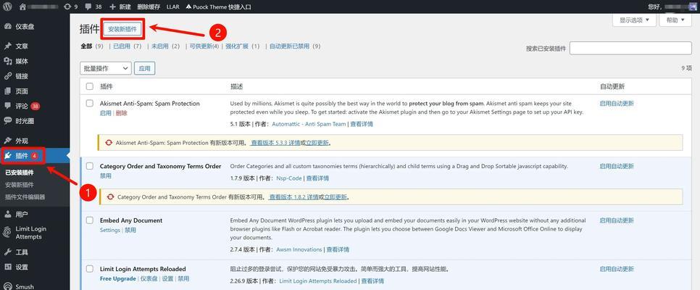Open 时光圈 icon in sidebar
This screenshot has width=700, height=290.
click(7, 120)
